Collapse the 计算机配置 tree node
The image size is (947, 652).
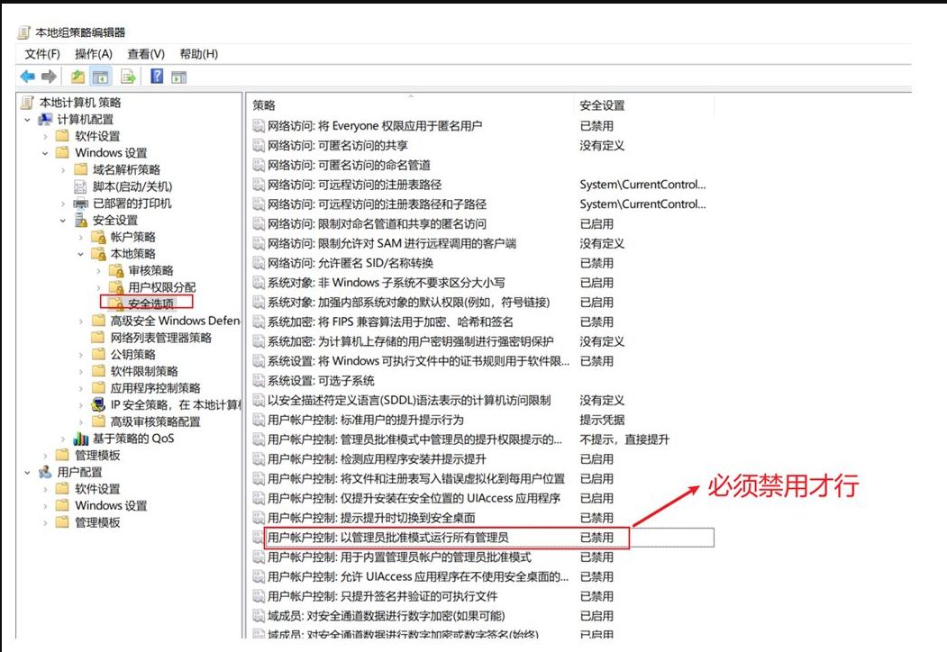28,120
